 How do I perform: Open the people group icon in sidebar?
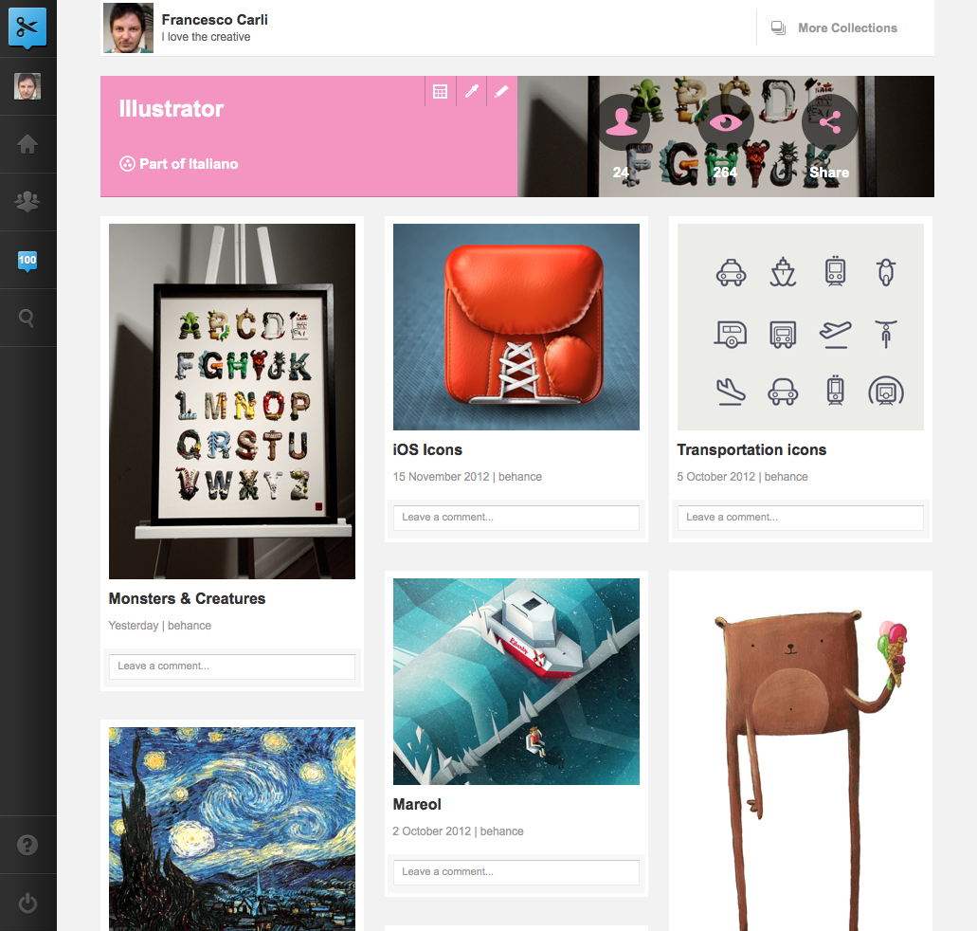click(27, 201)
